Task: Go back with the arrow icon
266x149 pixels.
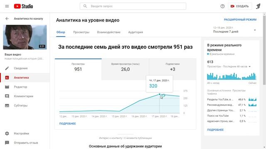Action: [7, 19]
